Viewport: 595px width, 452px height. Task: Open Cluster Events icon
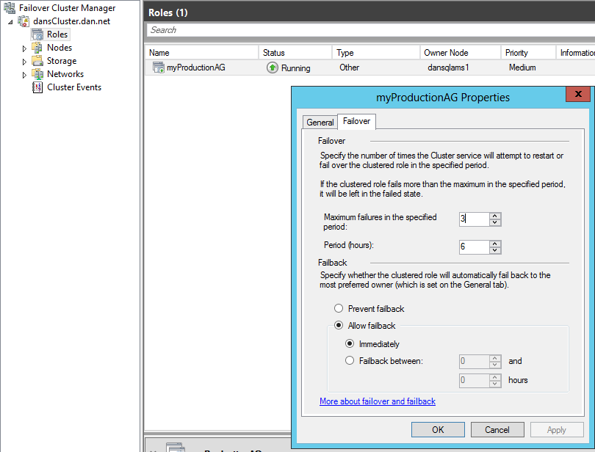tap(37, 87)
